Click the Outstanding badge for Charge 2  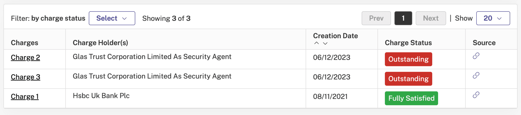pyautogui.click(x=408, y=59)
